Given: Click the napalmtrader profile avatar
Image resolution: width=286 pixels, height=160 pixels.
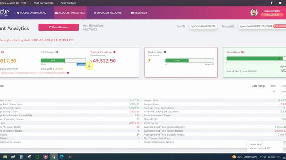Looking at the screenshot, I should (254, 12).
